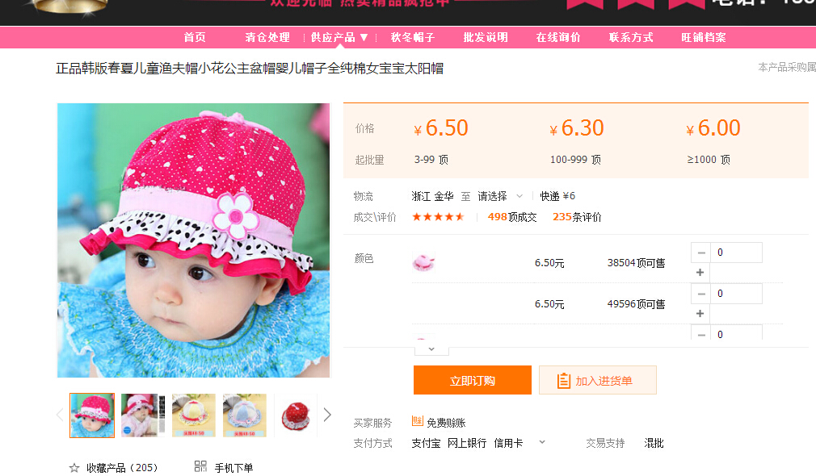Click the free shipping insurance 免费赊账 icon
Screen dimensions: 816x476
pos(417,421)
